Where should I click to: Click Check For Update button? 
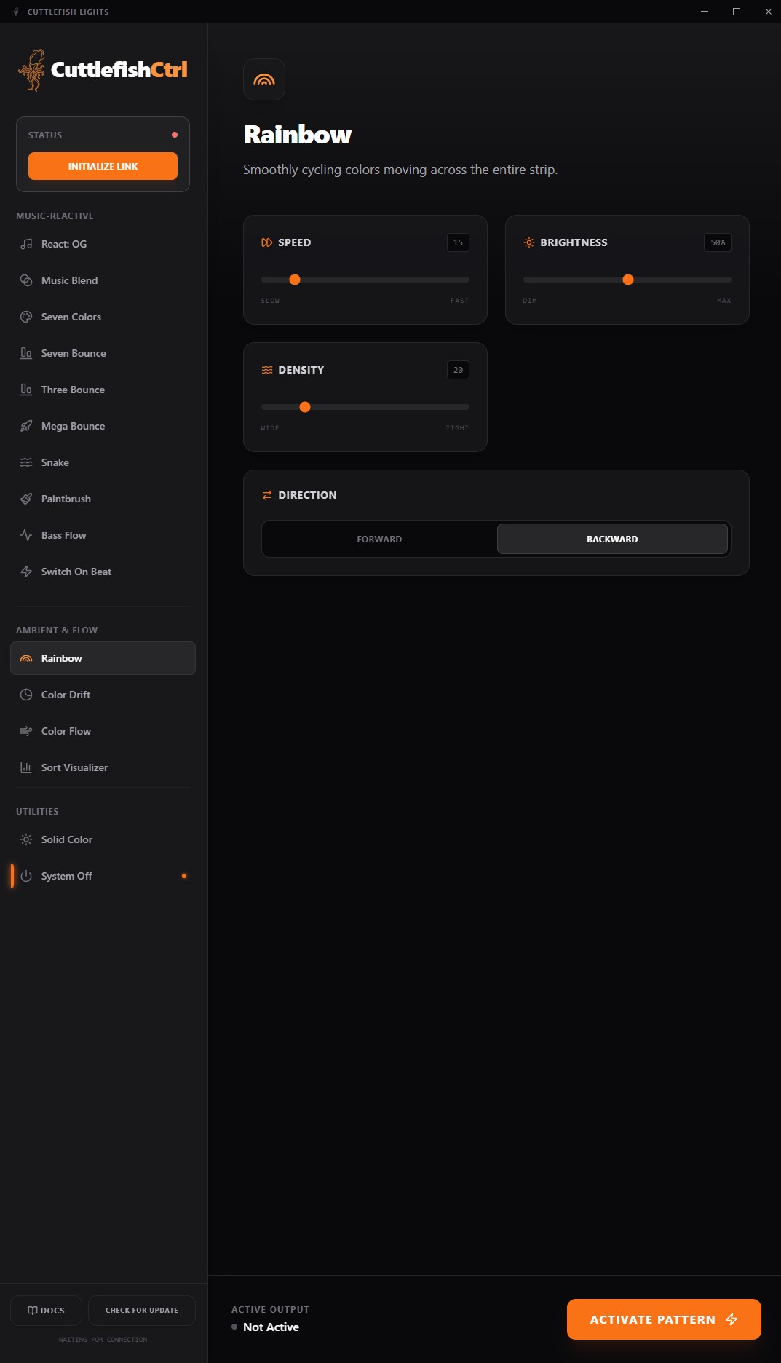tap(142, 1311)
